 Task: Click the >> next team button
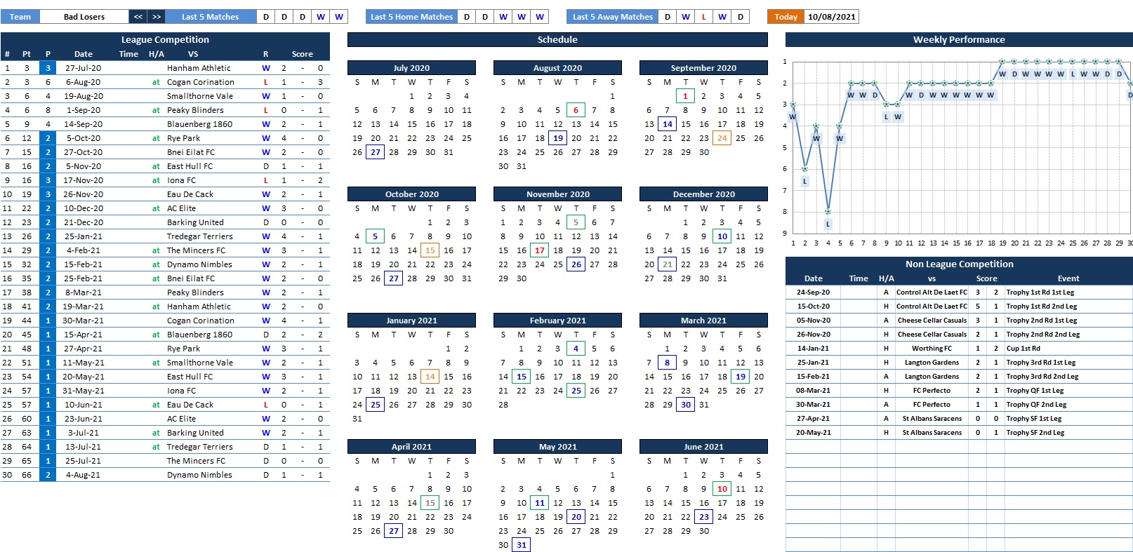pyautogui.click(x=156, y=17)
